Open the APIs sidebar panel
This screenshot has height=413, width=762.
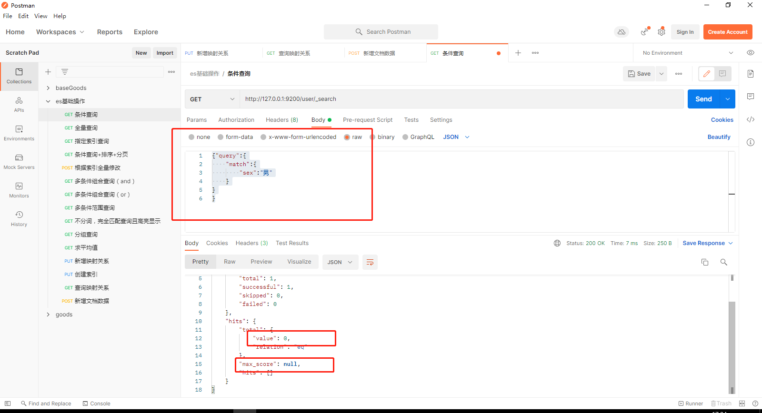pyautogui.click(x=19, y=105)
